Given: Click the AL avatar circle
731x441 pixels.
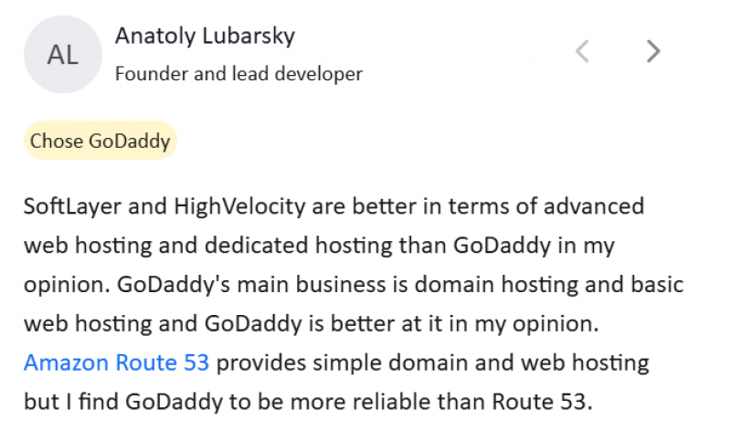Looking at the screenshot, I should [62, 55].
